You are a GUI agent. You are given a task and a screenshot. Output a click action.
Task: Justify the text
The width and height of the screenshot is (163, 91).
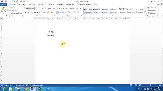65,12
